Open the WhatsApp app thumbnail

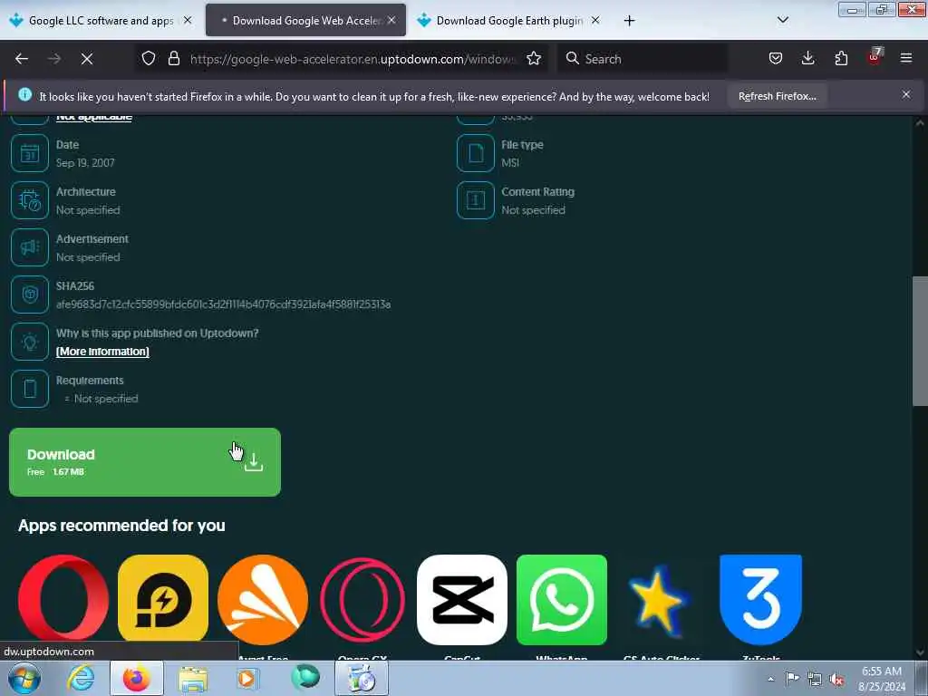tap(562, 600)
